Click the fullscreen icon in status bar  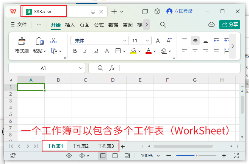tap(236, 156)
